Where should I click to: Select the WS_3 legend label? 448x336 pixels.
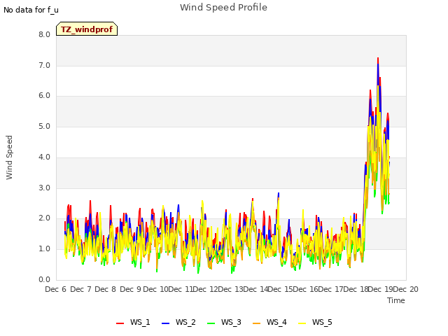click(231, 322)
